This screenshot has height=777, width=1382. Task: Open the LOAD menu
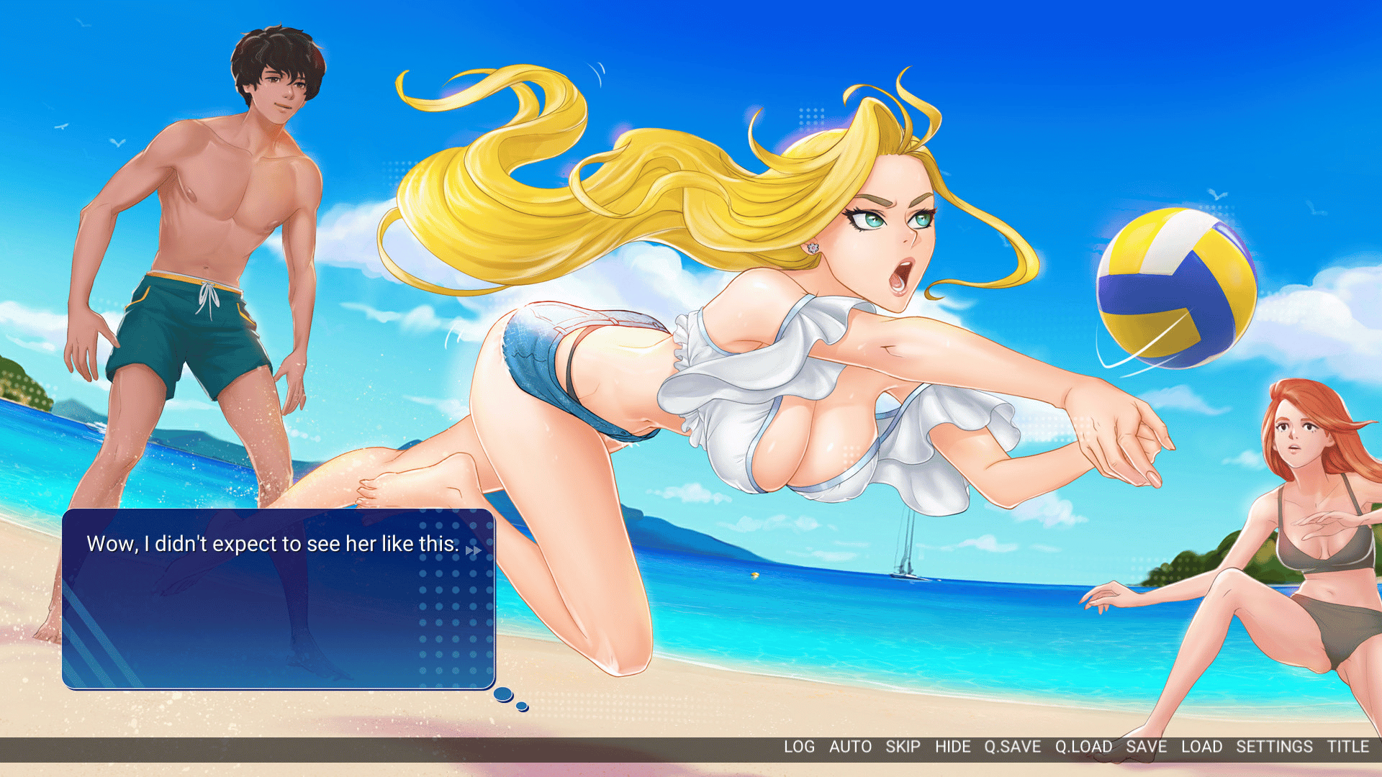[x=1201, y=747]
